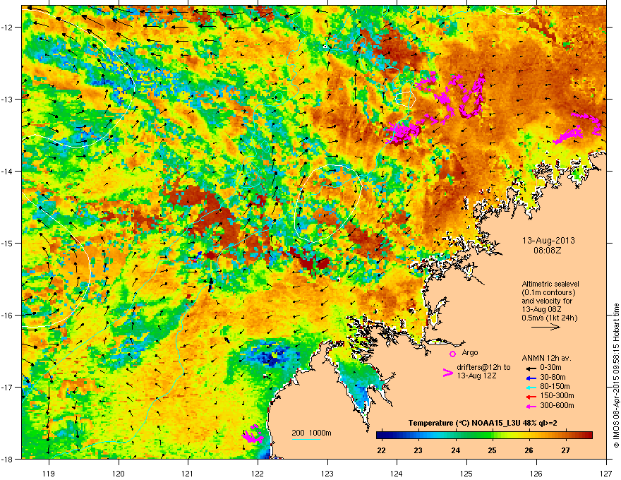Image resolution: width=621 pixels, height=480 pixels.
Task: Click the '13-Aug-2013' date text
Action: [548, 241]
